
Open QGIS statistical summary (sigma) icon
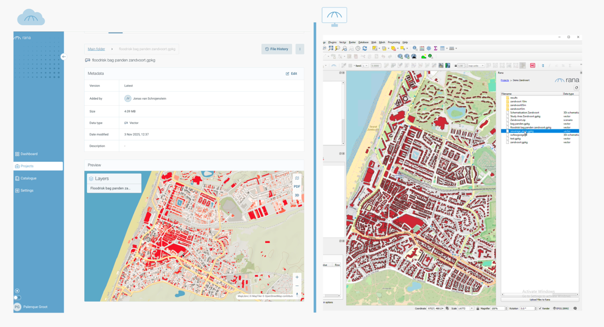click(436, 48)
